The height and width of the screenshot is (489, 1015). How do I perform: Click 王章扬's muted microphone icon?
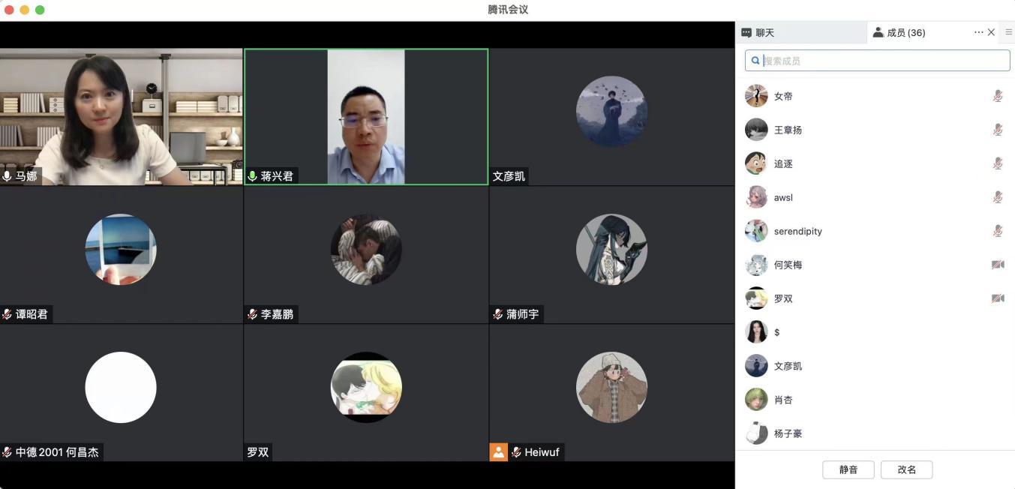click(998, 130)
